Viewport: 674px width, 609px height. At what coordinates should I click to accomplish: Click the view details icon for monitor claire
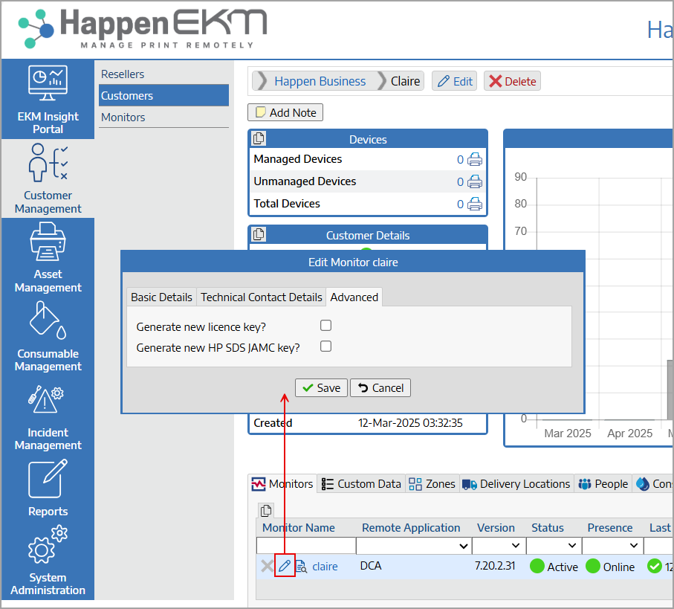pos(301,567)
